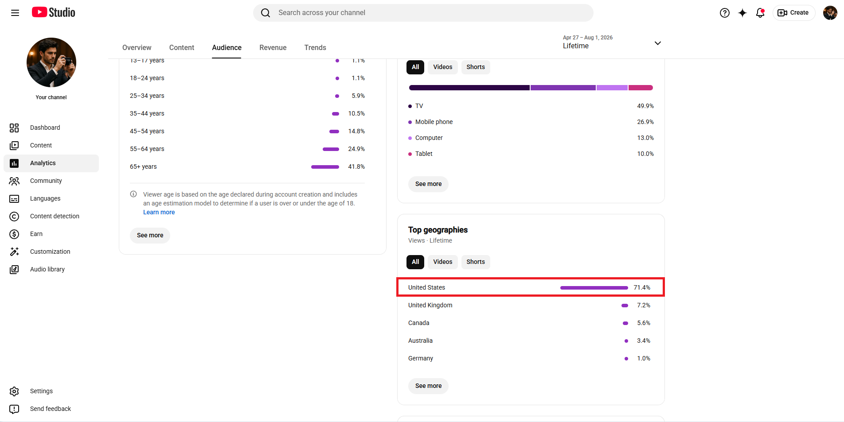This screenshot has width=844, height=422.
Task: Open the Revenue tab
Action: point(273,47)
